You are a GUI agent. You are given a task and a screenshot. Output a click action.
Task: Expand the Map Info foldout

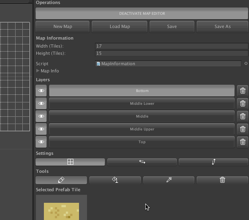point(38,71)
